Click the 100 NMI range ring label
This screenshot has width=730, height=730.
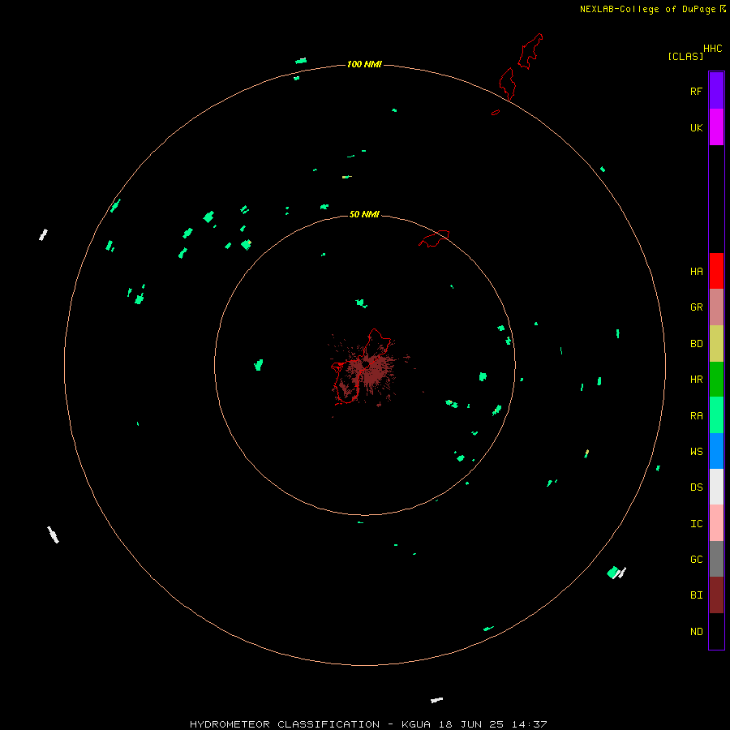364,64
